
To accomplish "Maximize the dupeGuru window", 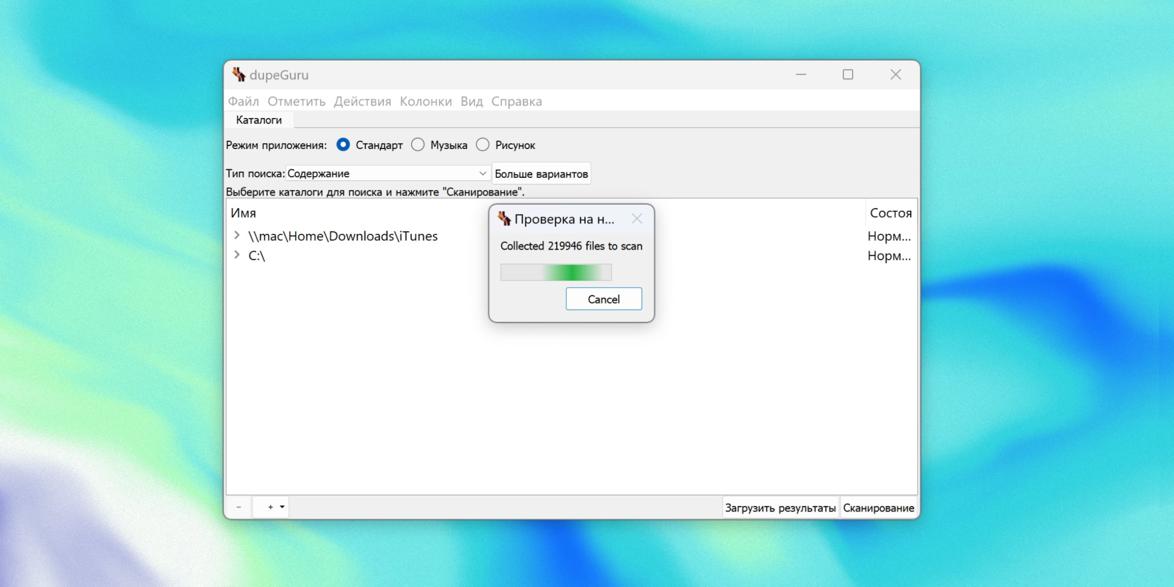I will click(847, 74).
